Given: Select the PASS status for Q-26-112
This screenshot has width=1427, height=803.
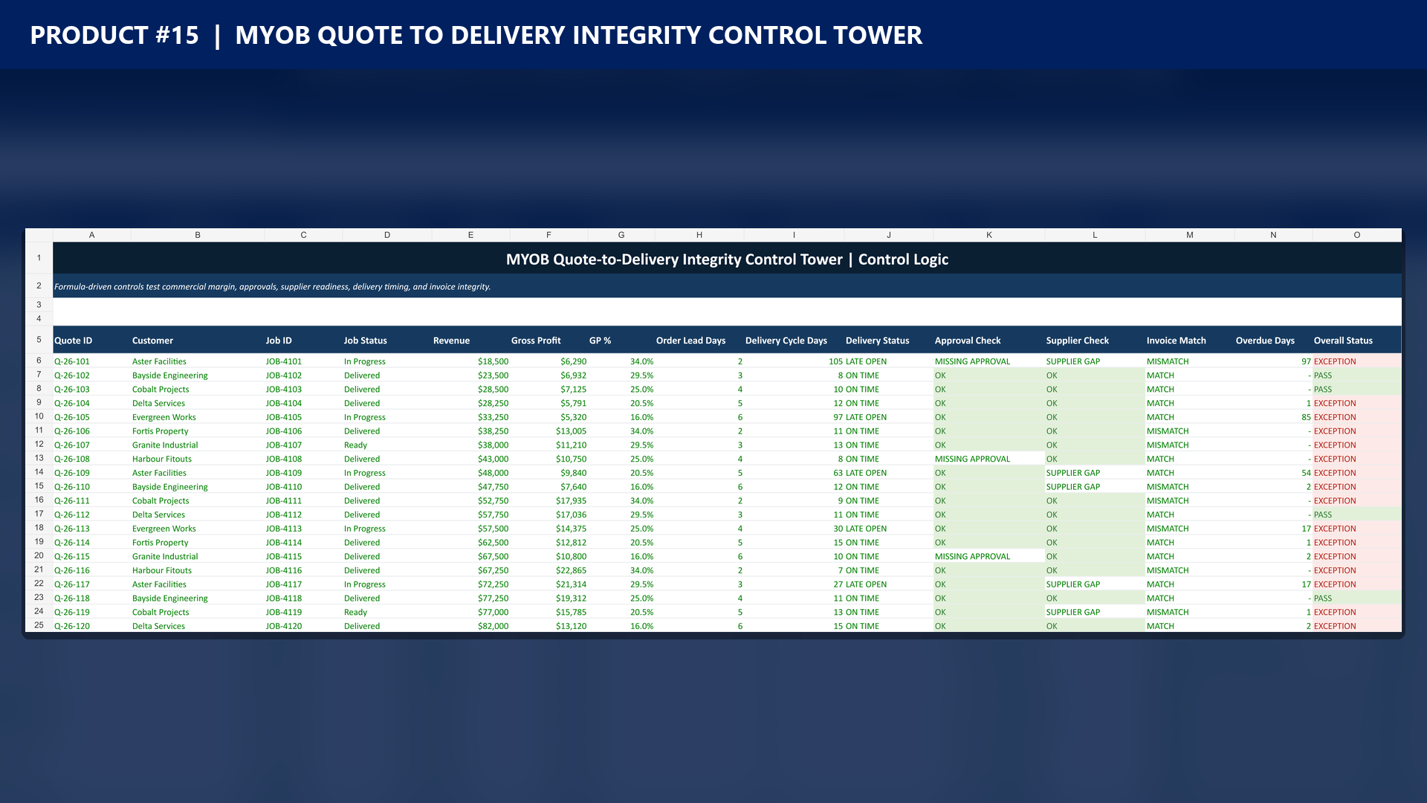Looking at the screenshot, I should [1356, 515].
